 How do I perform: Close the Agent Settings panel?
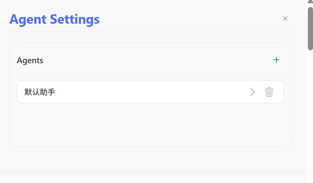(x=285, y=19)
